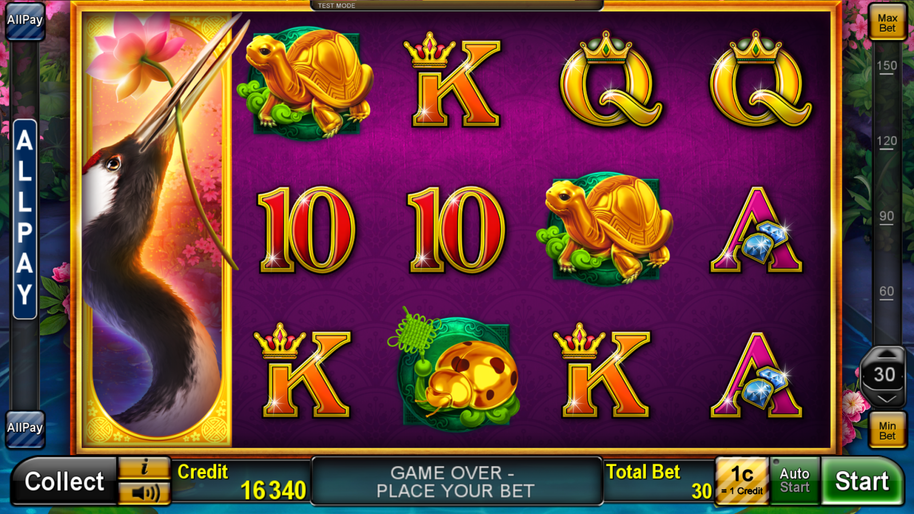The image size is (914, 514).
Task: Click the sound speaker icon
Action: click(x=145, y=493)
